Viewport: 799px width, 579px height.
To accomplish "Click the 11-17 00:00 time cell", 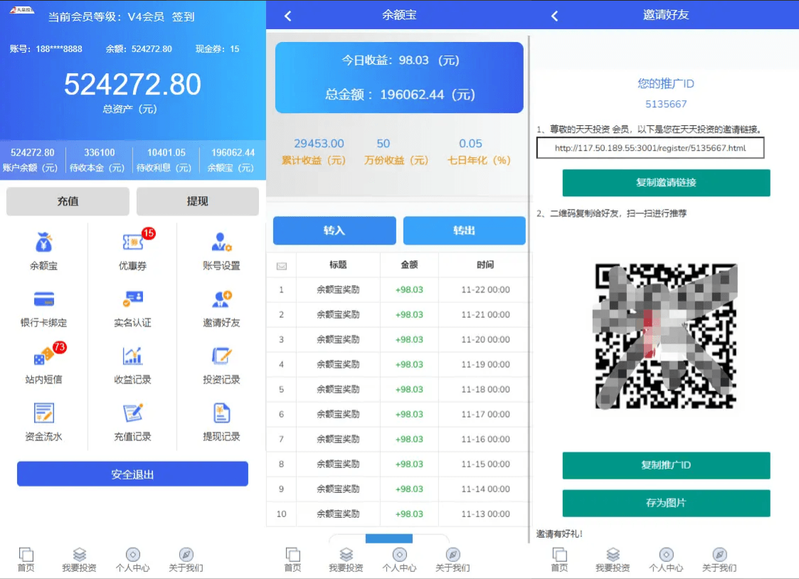I will click(x=486, y=415).
